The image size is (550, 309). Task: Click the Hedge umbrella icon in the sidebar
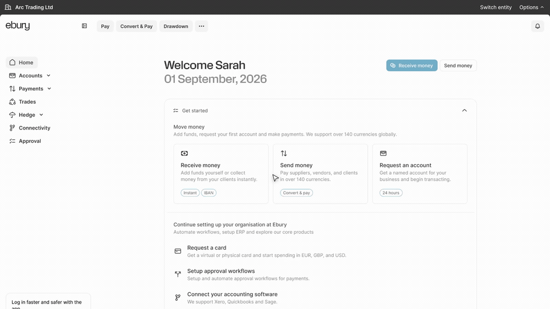click(12, 115)
